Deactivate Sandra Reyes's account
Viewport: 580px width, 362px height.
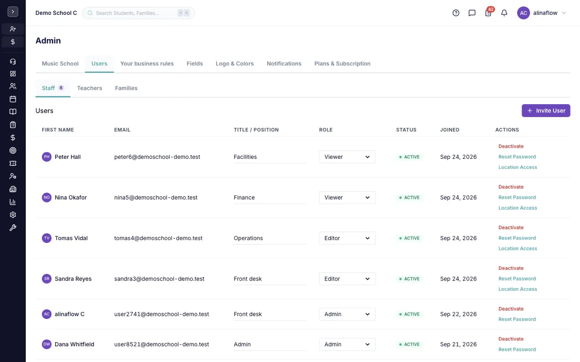511,268
